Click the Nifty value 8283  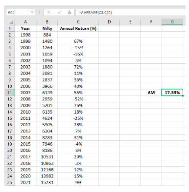point(47,137)
